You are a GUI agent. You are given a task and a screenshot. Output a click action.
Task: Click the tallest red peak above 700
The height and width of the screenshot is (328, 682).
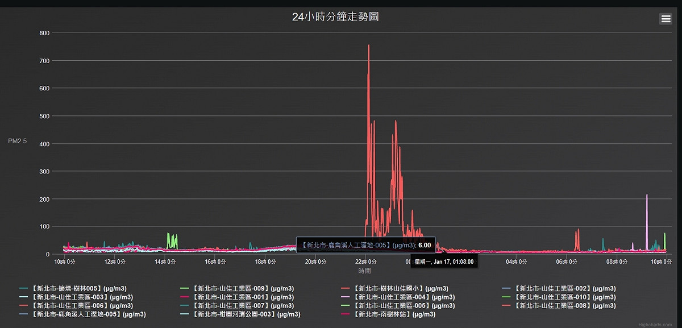click(369, 47)
